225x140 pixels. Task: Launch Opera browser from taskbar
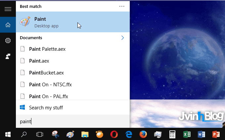114,134
